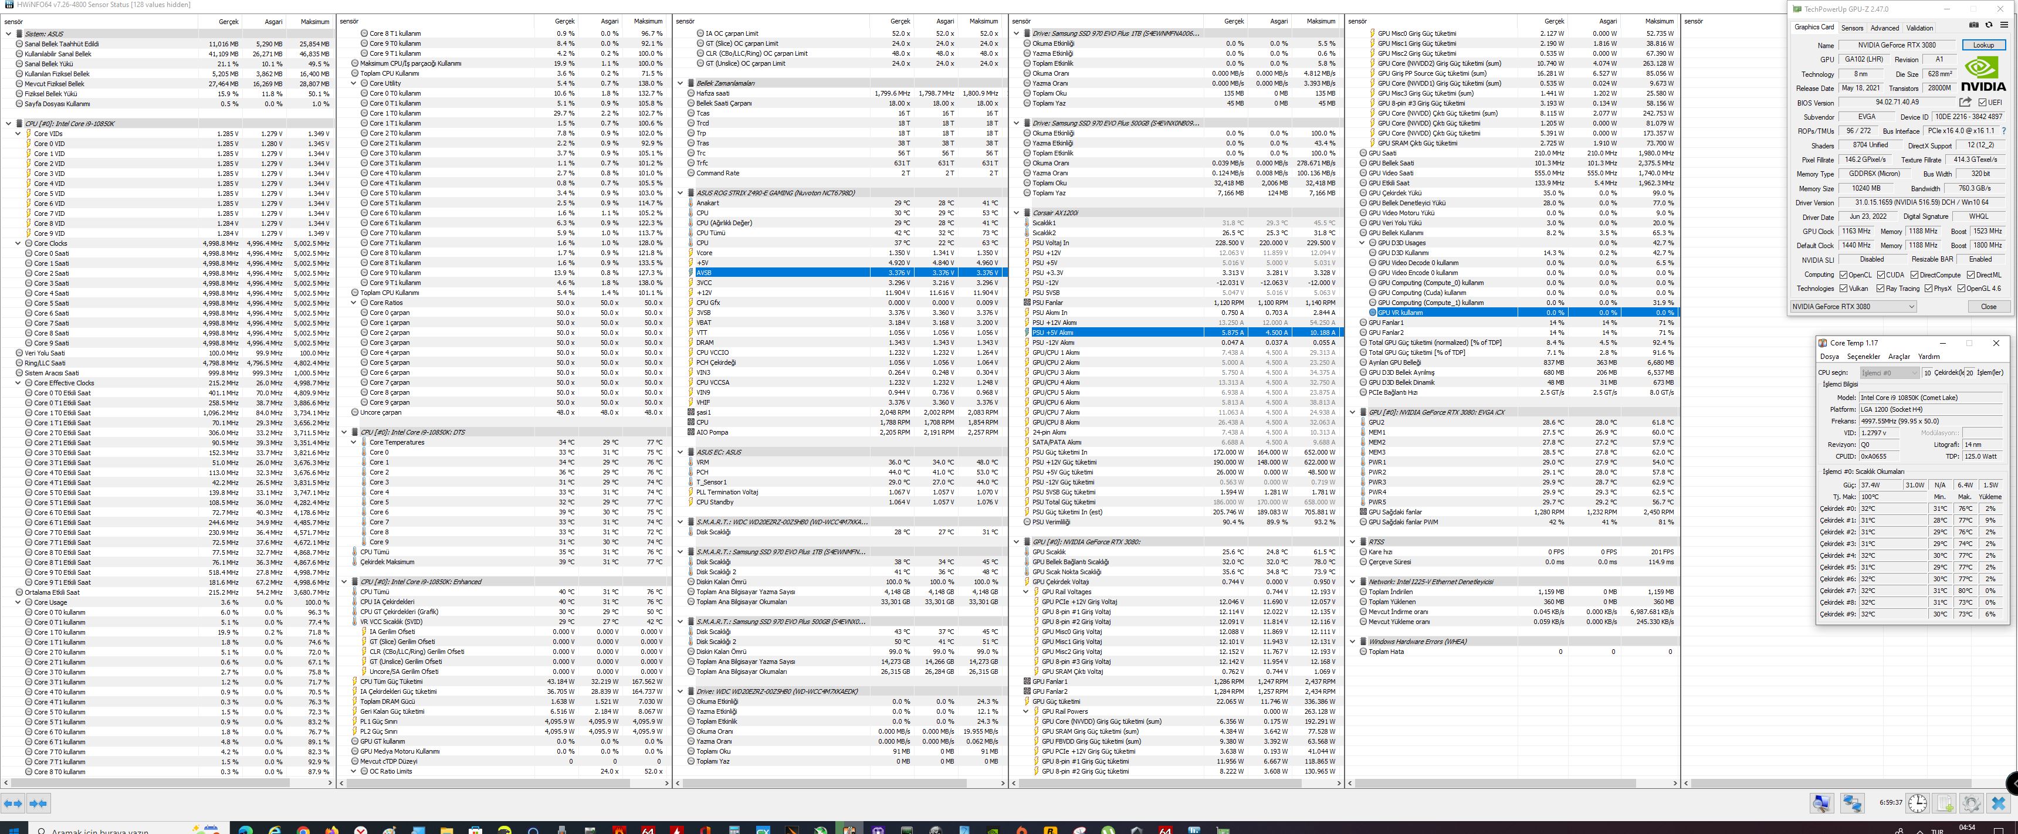Toggle OpenCL checkbox in GPU-Z
This screenshot has width=2018, height=834.
1842,275
